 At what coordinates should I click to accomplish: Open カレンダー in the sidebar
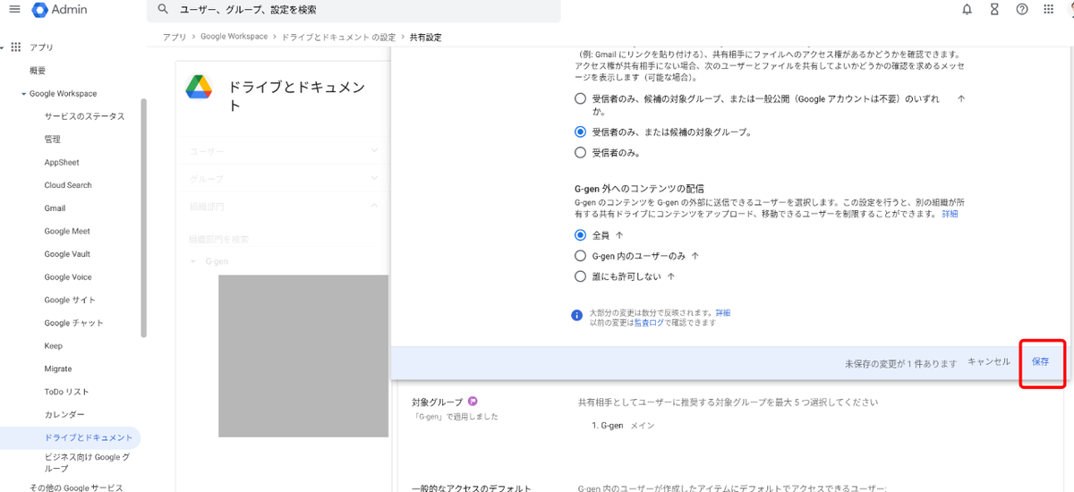pos(64,415)
